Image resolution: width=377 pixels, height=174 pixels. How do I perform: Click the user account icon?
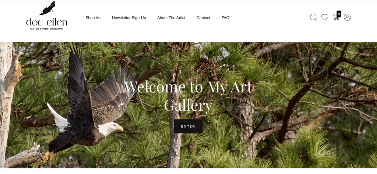[x=347, y=17]
